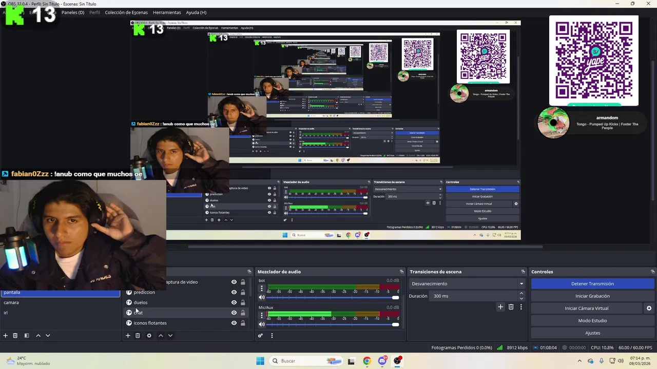Open the Perfil menu
This screenshot has width=657, height=369.
[94, 12]
